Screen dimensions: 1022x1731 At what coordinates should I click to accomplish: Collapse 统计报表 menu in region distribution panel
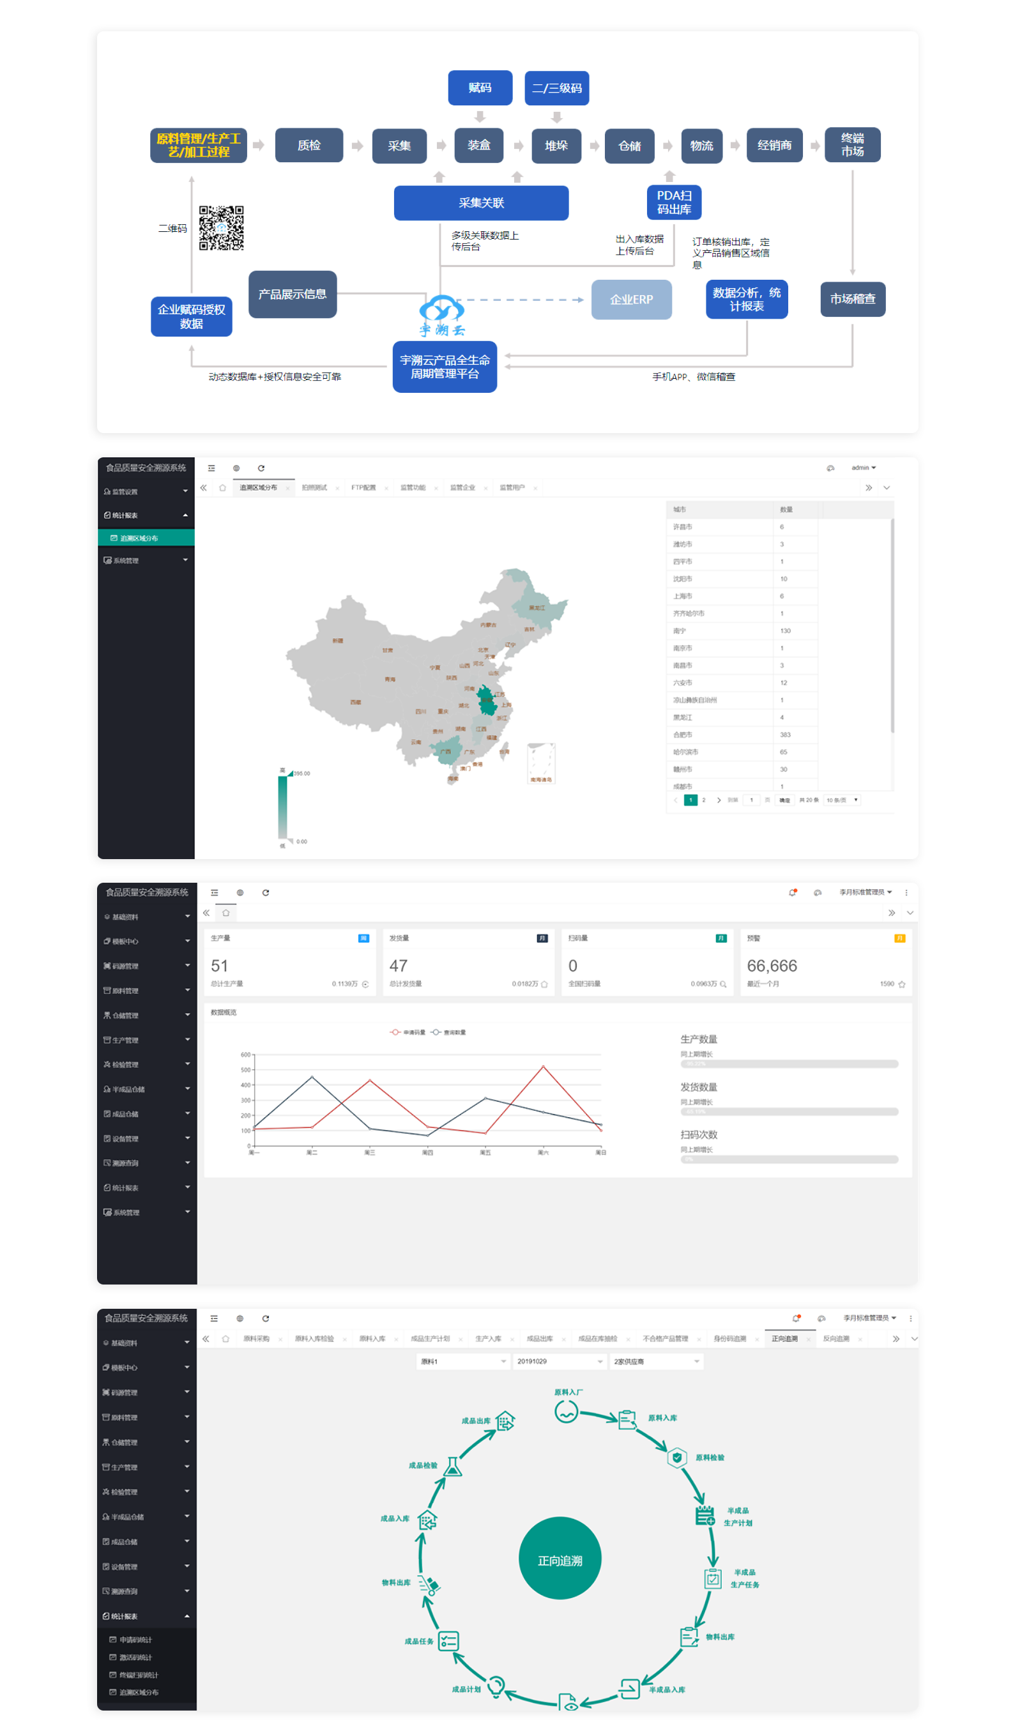click(x=146, y=515)
